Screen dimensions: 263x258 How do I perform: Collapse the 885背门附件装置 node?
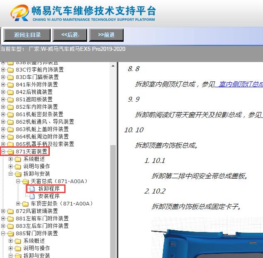(x=3, y=234)
